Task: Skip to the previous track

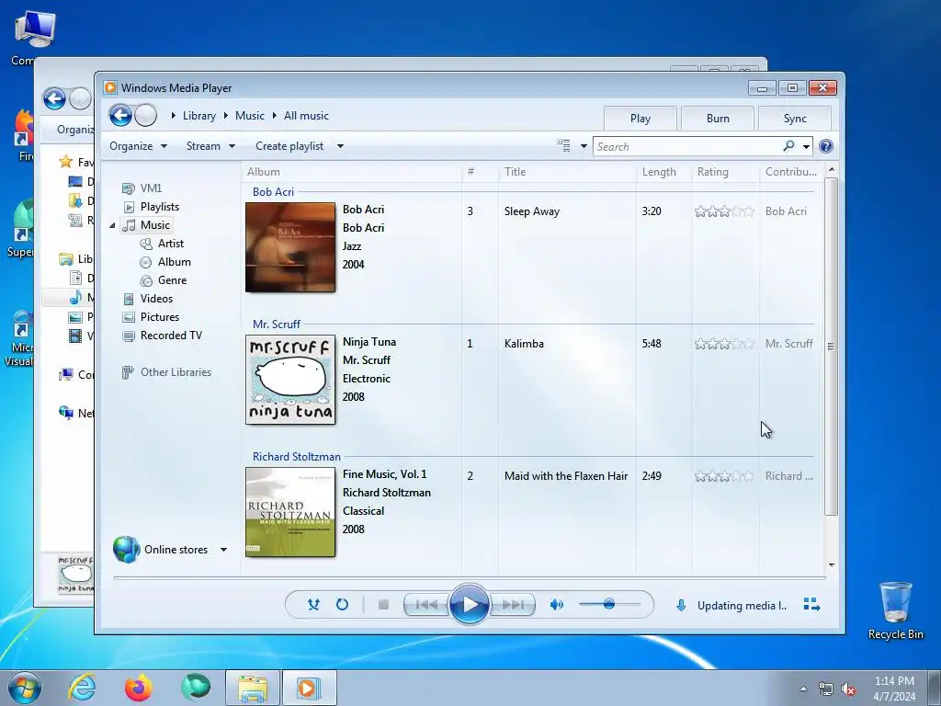Action: [426, 605]
